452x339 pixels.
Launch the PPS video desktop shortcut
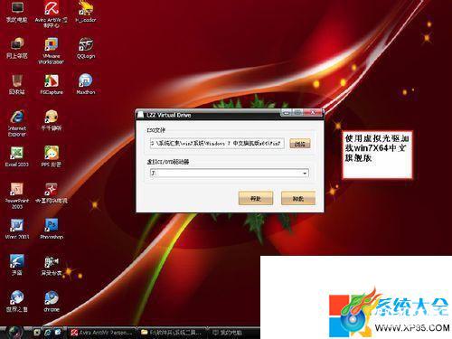tap(52, 156)
